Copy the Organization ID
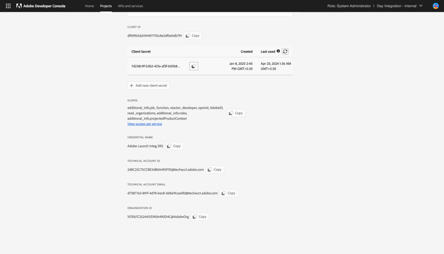 coord(200,217)
